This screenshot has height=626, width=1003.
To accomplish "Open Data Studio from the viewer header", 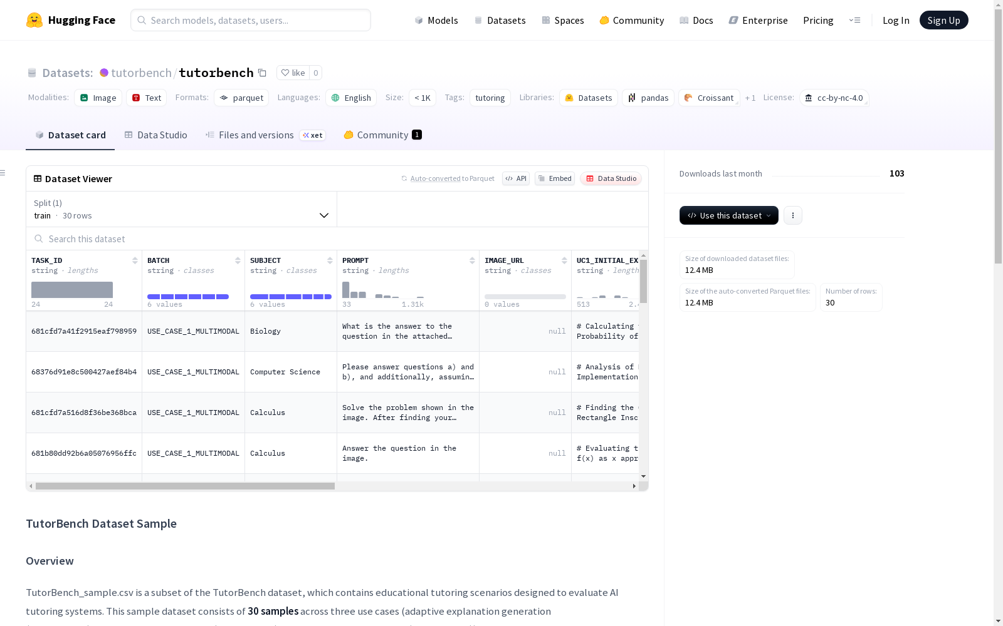I will point(611,178).
